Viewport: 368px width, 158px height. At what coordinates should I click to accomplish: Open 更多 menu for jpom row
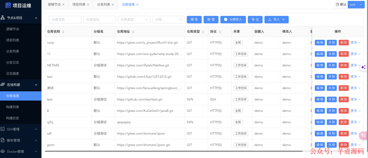pyautogui.click(x=355, y=145)
